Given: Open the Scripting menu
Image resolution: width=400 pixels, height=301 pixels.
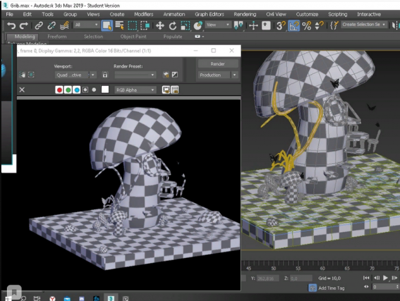Looking at the screenshot, I should point(338,14).
